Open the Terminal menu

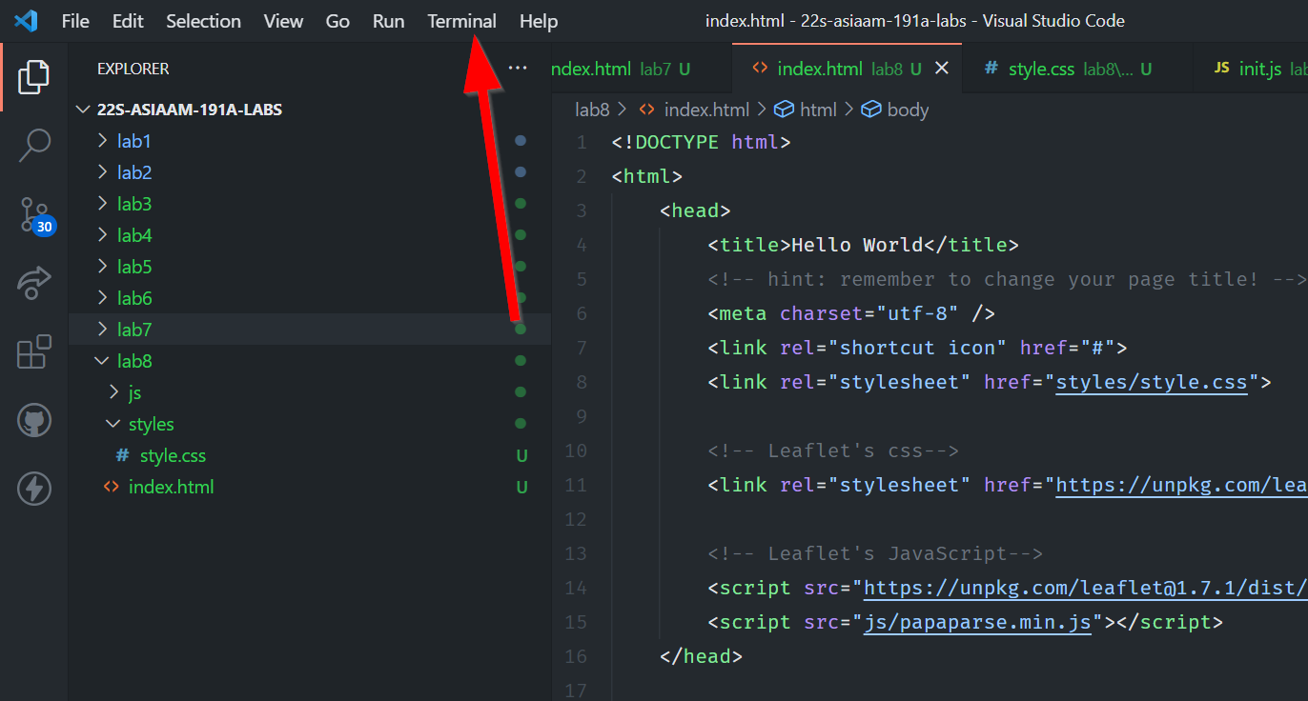click(x=461, y=21)
